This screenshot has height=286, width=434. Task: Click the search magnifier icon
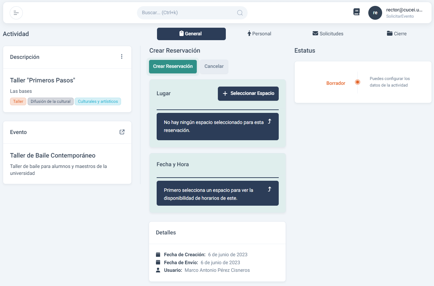click(240, 13)
